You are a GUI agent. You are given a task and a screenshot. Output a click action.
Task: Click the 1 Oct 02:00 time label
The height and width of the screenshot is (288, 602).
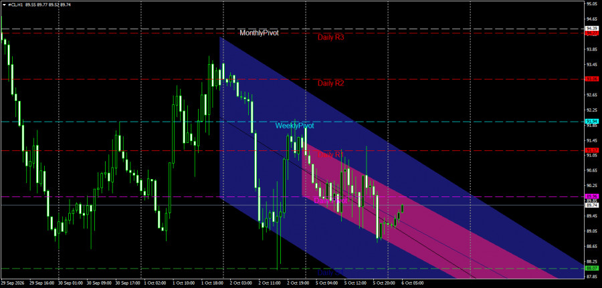(155, 283)
